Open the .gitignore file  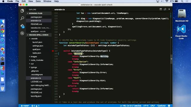[39, 71]
